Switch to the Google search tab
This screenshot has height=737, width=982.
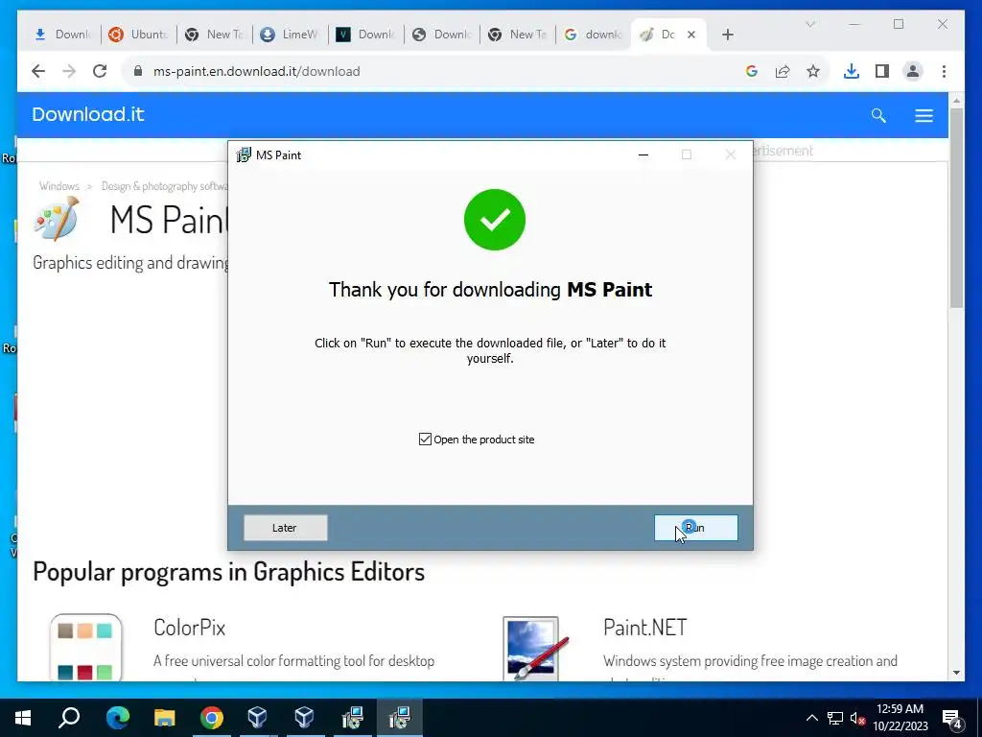click(593, 35)
